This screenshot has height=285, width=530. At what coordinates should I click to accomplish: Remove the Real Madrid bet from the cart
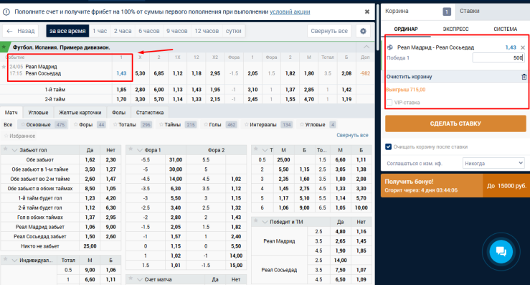[x=523, y=47]
